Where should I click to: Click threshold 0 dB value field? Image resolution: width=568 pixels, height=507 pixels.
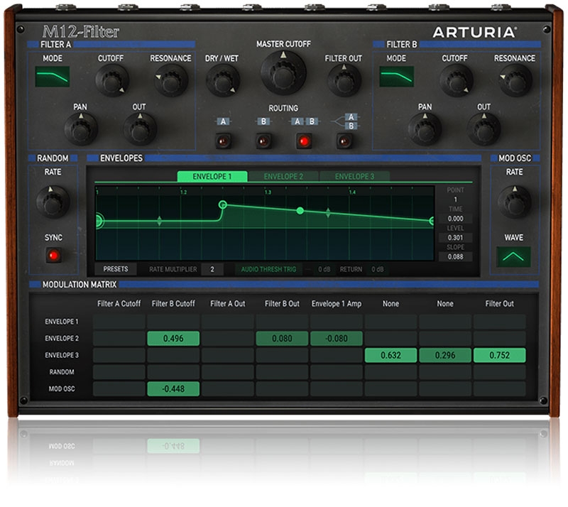pyautogui.click(x=324, y=269)
